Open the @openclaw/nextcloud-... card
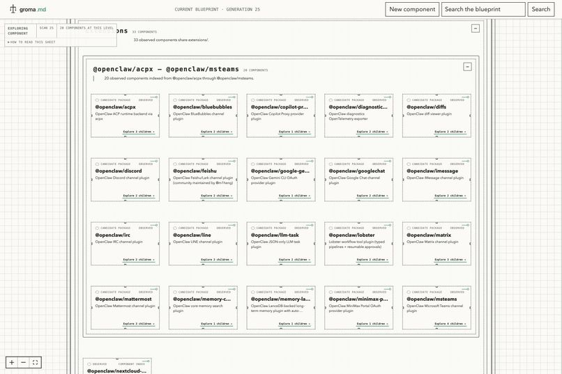The image size is (562, 374). point(117,366)
